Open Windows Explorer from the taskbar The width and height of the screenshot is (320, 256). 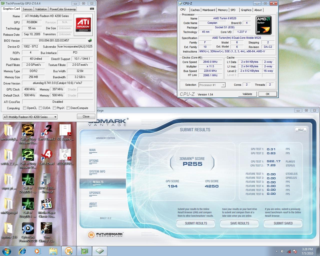53,251
